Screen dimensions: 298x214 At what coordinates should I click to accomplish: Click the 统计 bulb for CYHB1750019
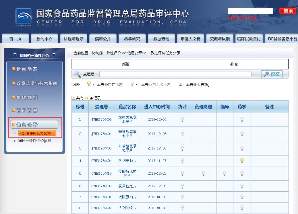182,174
